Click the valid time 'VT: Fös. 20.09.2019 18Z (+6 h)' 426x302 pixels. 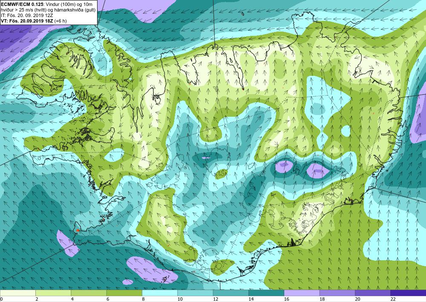pos(33,20)
